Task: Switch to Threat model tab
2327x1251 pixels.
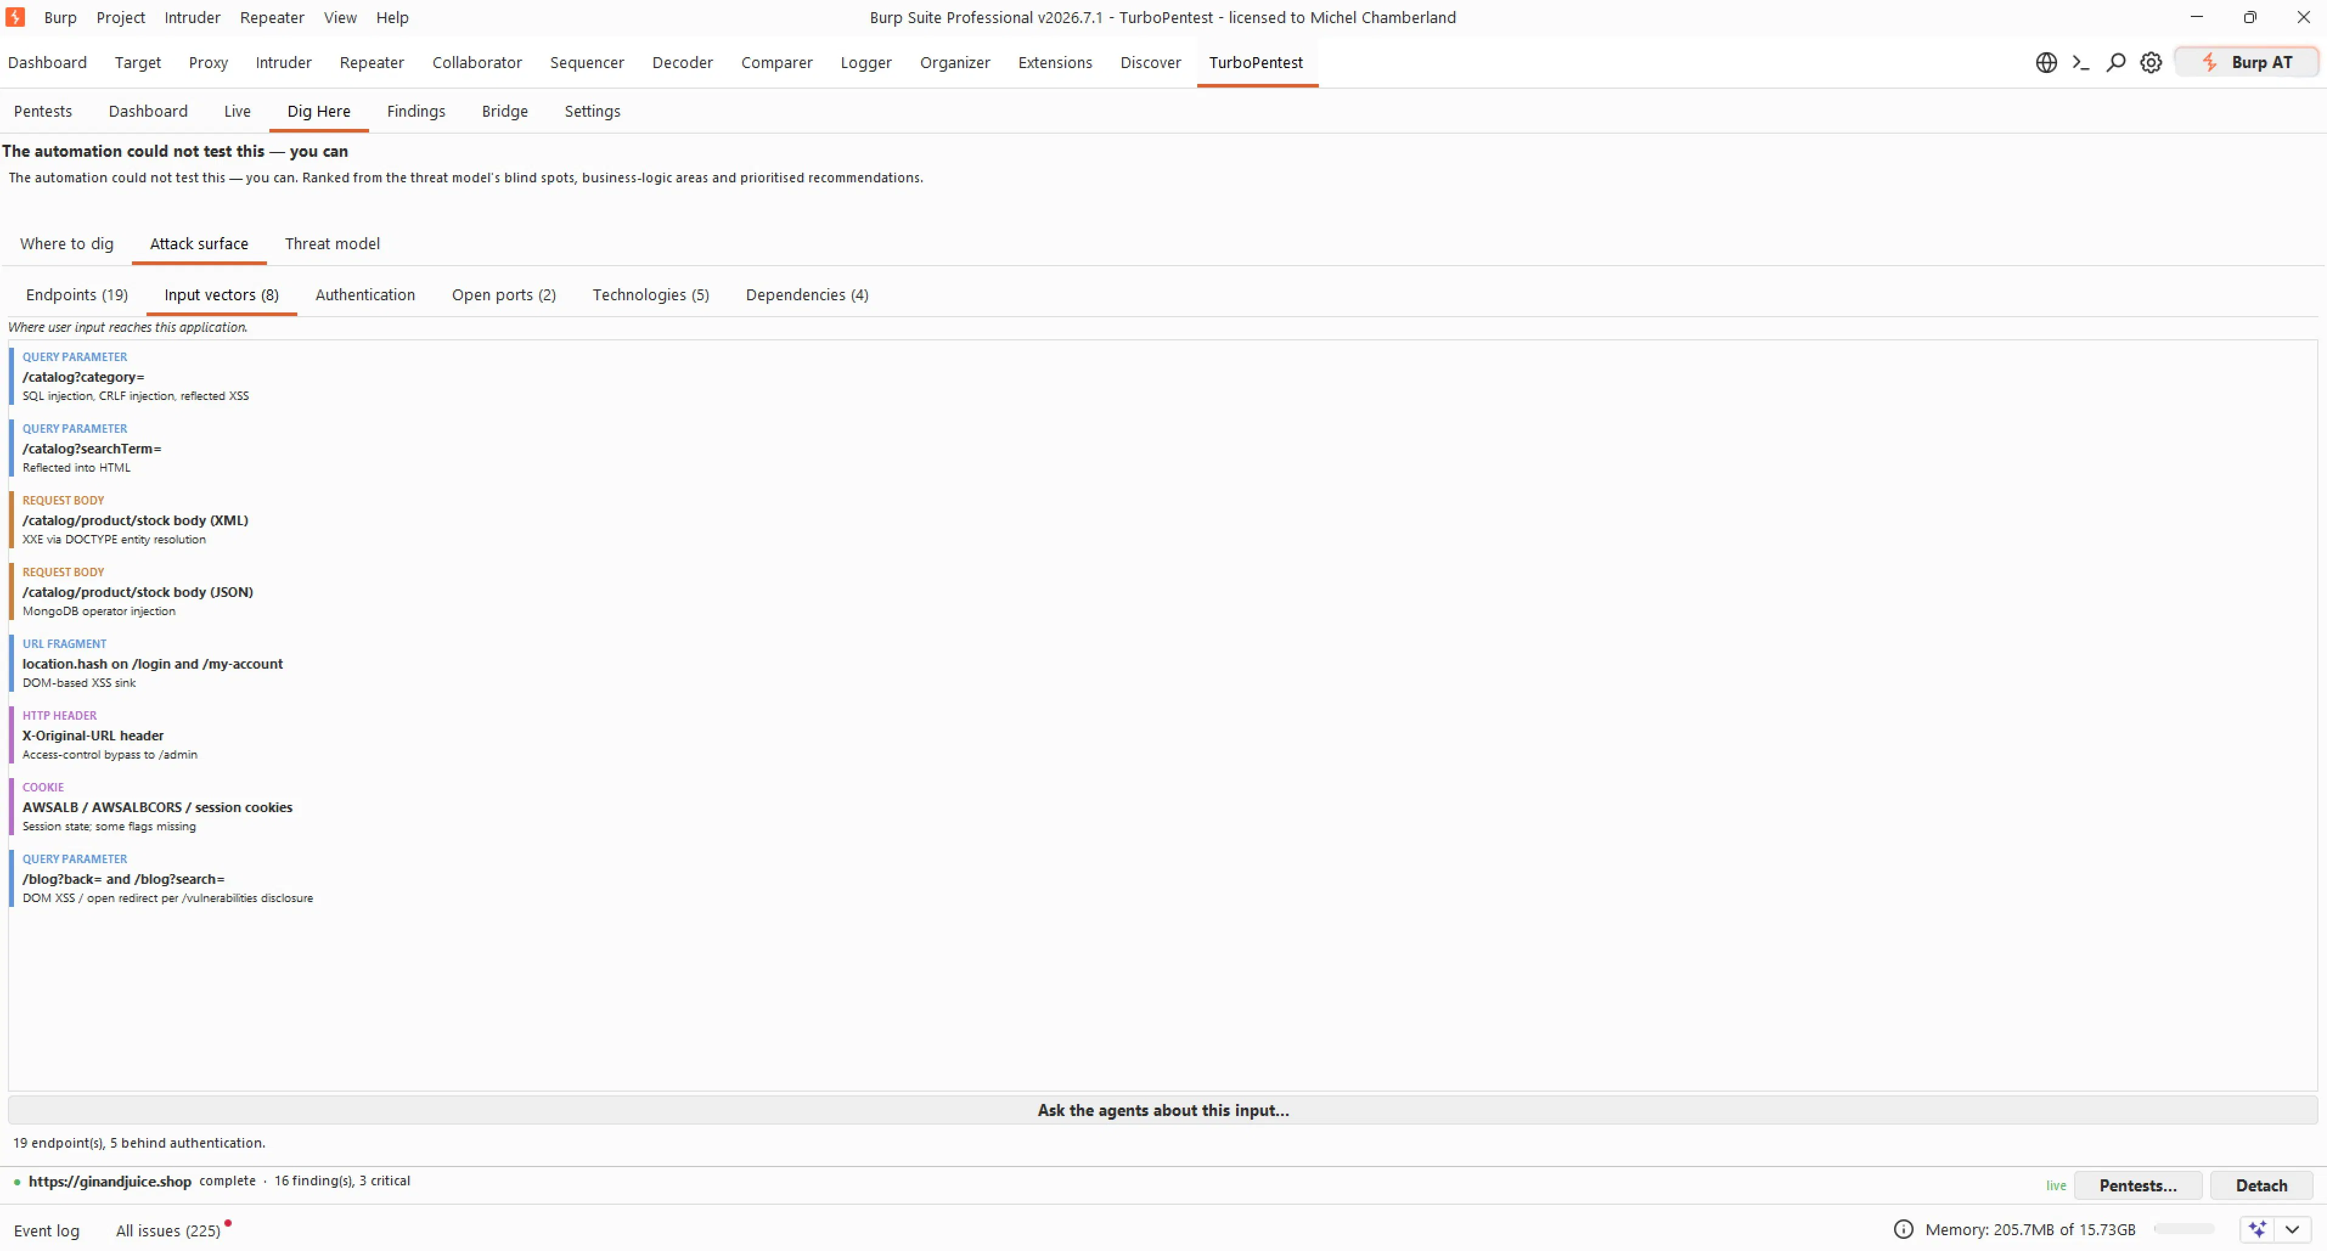Action: tap(333, 244)
